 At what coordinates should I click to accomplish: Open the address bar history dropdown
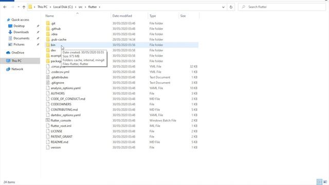click(x=223, y=7)
